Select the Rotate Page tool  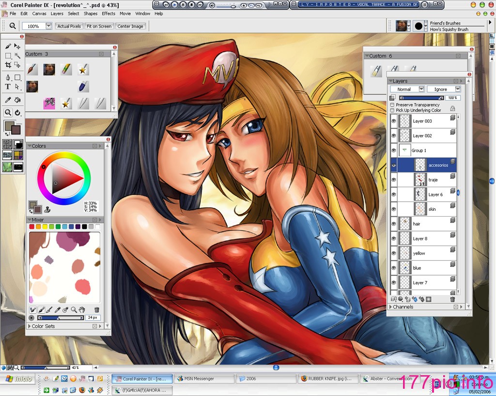pyautogui.click(x=17, y=112)
